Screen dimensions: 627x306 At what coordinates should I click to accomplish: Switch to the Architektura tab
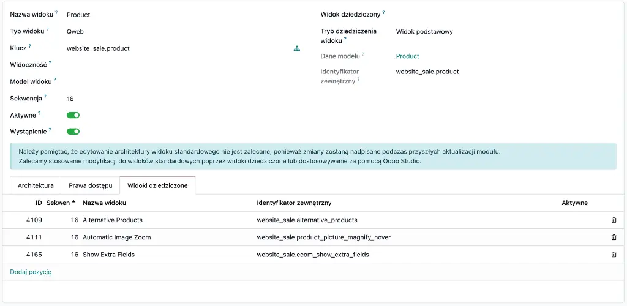click(36, 185)
